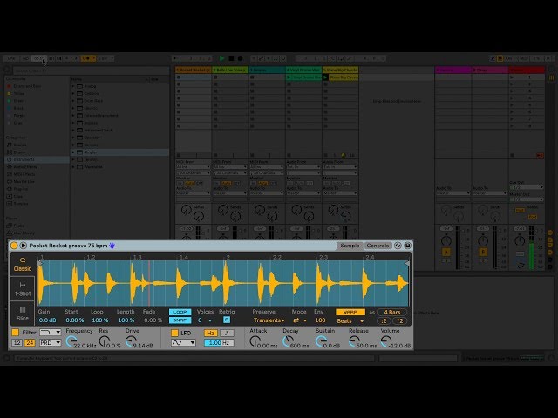Screen dimensions: 558x418
Task: Select 1-Shot playback mode
Action: point(23,289)
